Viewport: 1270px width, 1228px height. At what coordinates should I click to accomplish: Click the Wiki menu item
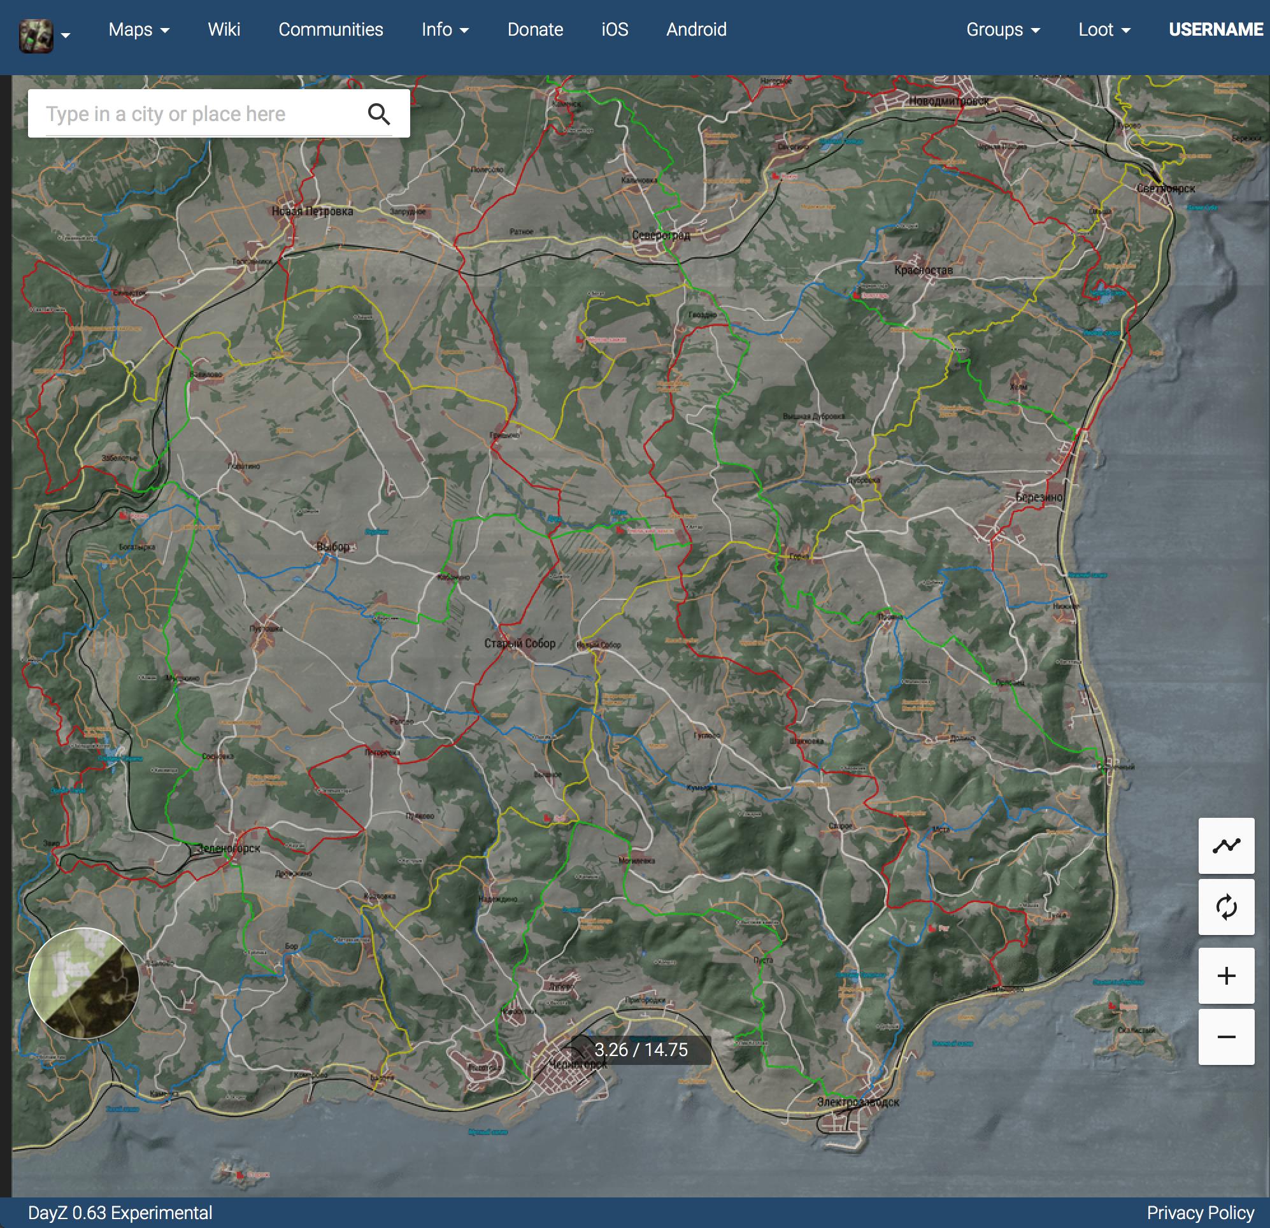click(x=224, y=29)
